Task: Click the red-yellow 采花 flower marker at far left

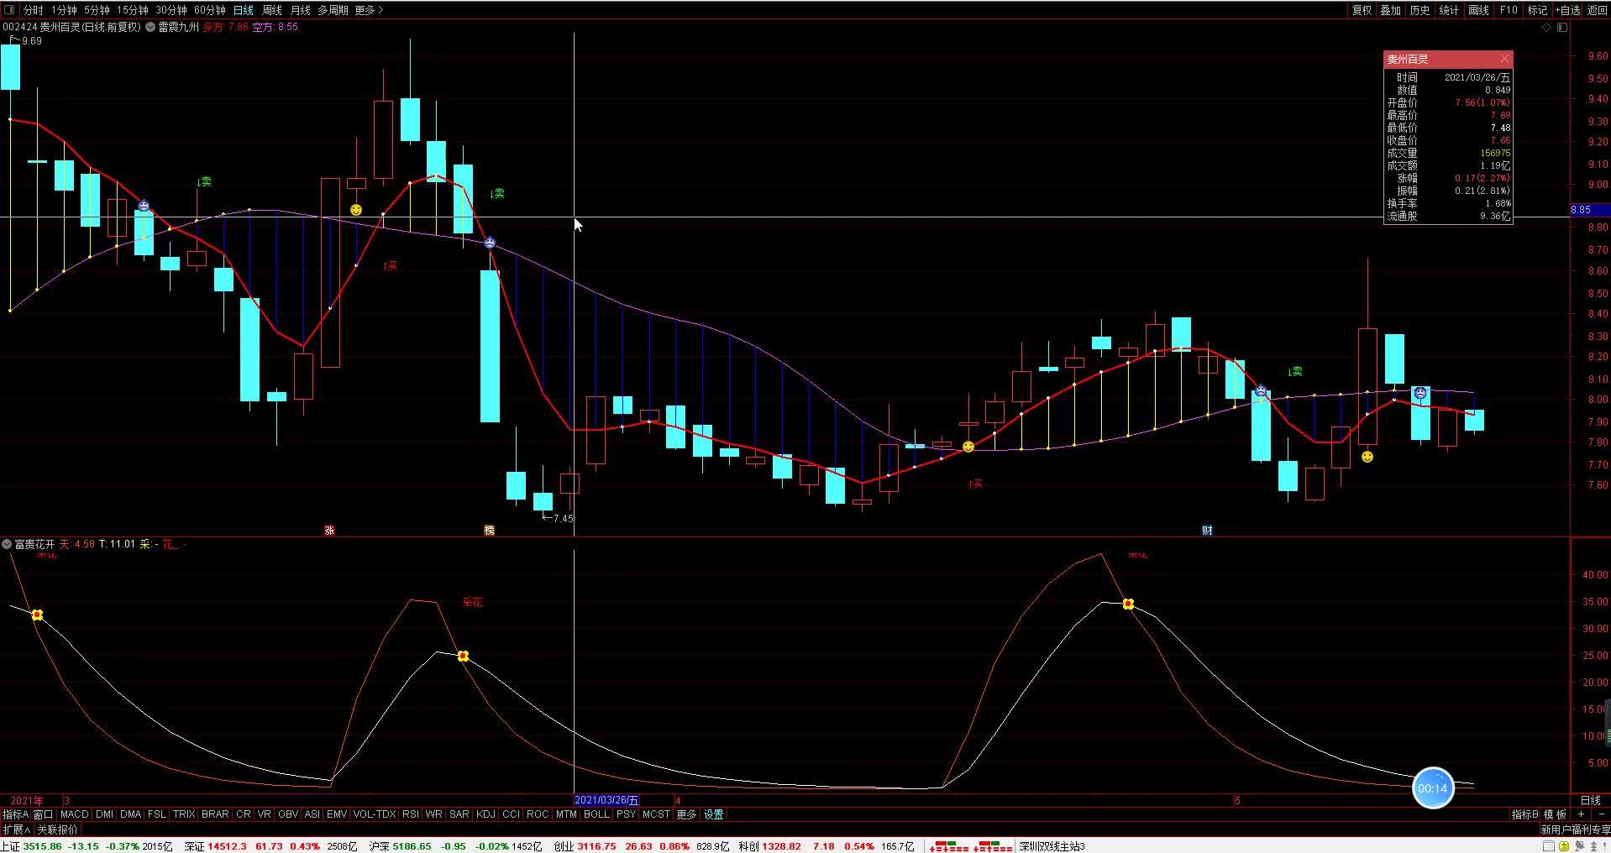Action: click(37, 615)
